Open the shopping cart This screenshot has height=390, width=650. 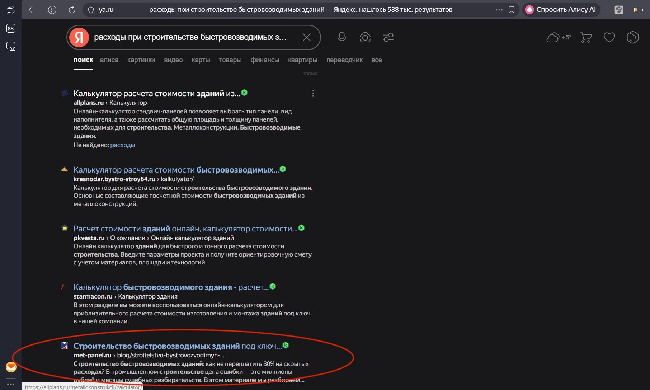(586, 37)
